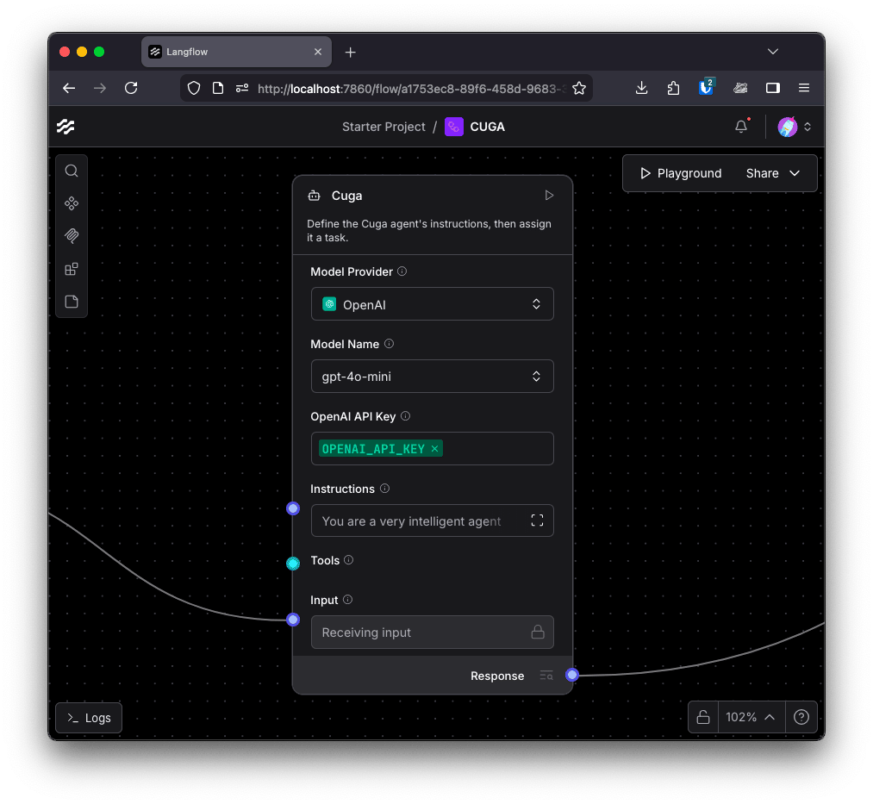Toggle the canvas lock icon

pos(703,717)
